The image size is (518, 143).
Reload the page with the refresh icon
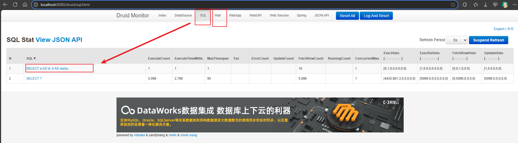[15, 5]
